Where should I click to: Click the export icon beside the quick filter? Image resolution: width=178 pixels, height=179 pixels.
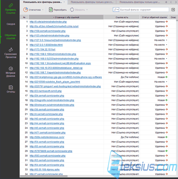click(173, 10)
